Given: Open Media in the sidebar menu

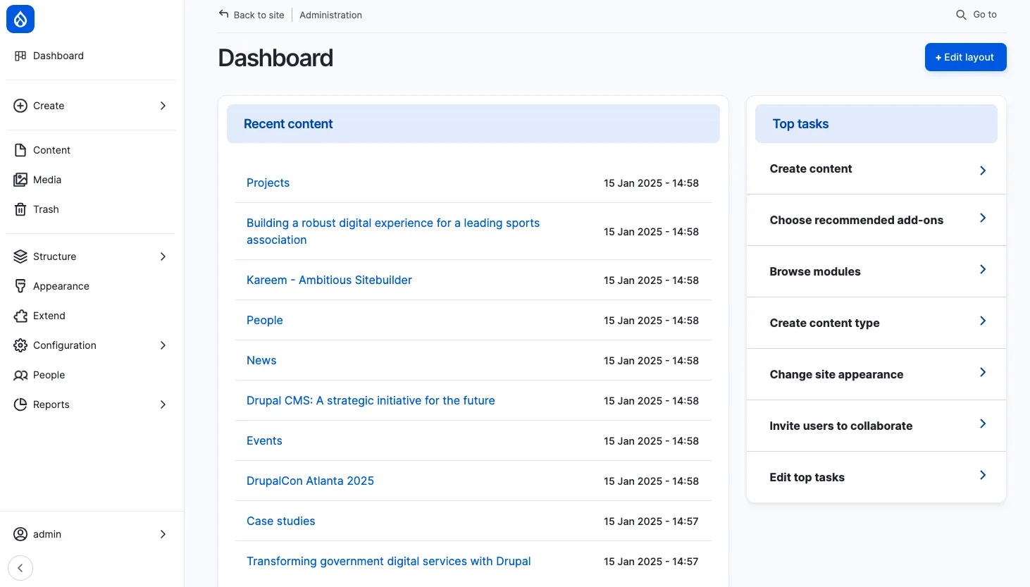Looking at the screenshot, I should [47, 180].
